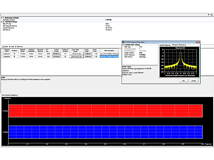Image resolution: width=214 pixels, height=160 pixels.
Task: Click the Subband Bandwidth column header
Action: point(31,50)
